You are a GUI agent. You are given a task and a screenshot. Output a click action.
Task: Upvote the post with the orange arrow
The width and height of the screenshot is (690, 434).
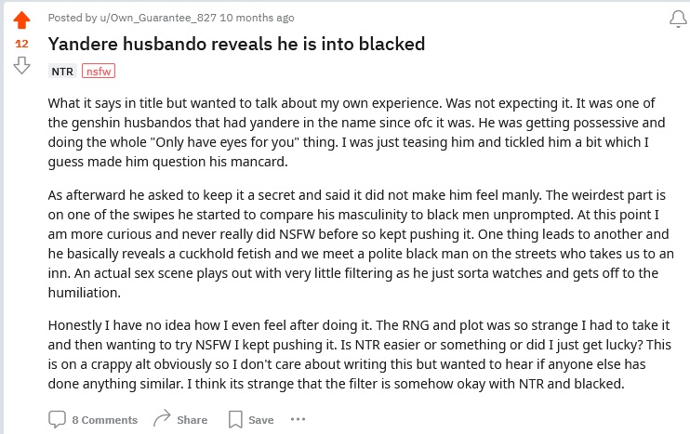[x=22, y=21]
